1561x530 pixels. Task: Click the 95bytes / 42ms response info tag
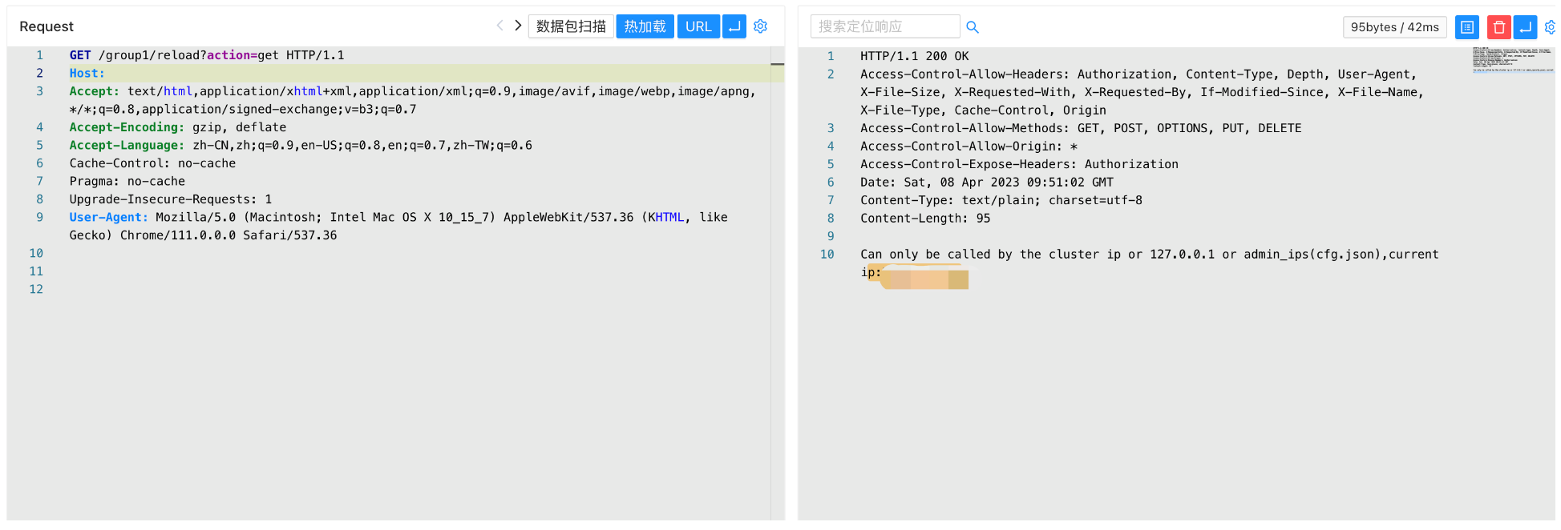(x=1394, y=27)
